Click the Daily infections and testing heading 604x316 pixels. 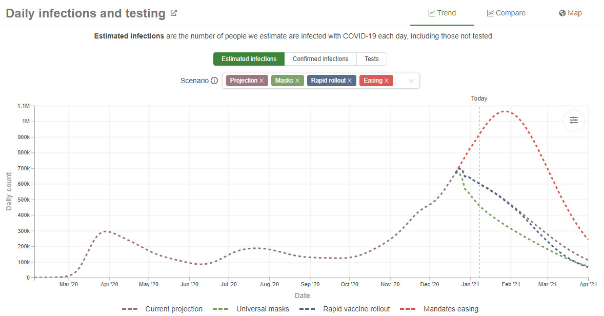pos(86,14)
